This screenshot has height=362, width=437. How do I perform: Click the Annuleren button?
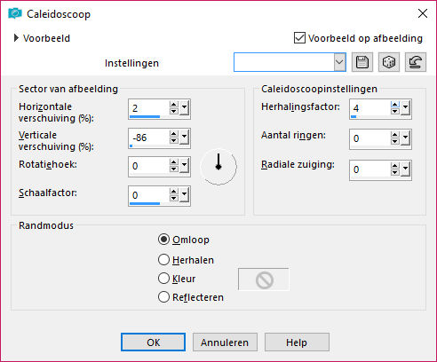pos(225,342)
